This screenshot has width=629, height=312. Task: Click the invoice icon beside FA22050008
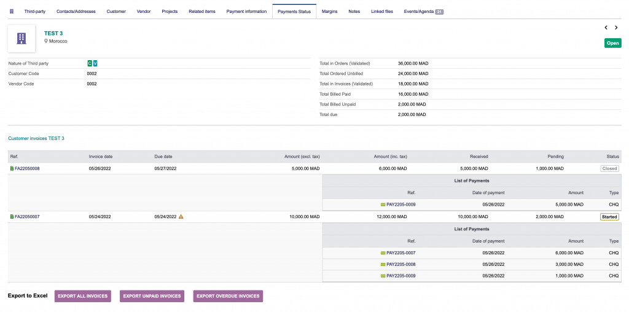point(12,168)
